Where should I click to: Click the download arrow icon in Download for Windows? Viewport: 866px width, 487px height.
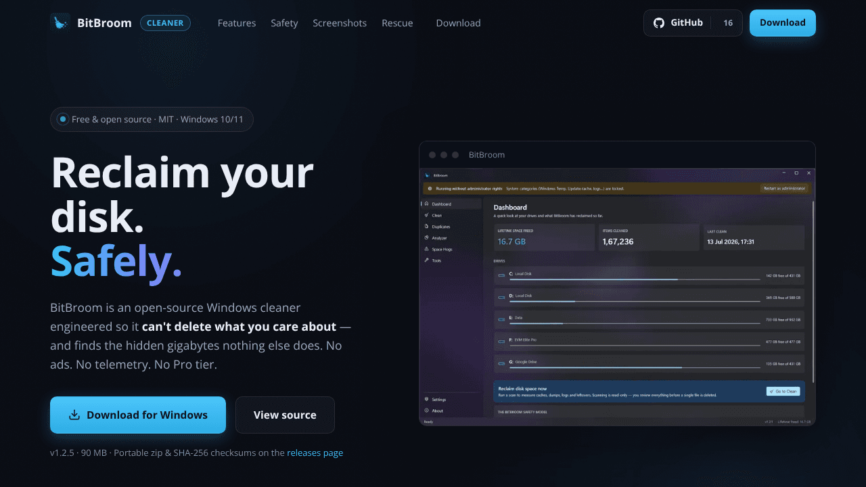tap(75, 415)
